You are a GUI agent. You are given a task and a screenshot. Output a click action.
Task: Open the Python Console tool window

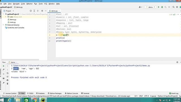coord(72,93)
